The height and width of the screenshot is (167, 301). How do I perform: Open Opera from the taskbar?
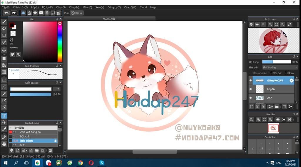point(91,163)
